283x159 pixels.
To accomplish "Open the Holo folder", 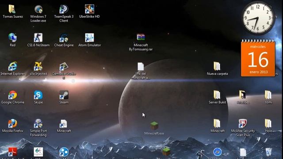I will click(x=268, y=124).
